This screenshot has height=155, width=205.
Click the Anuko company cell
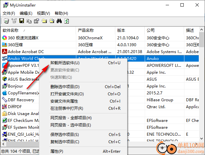click(164, 58)
